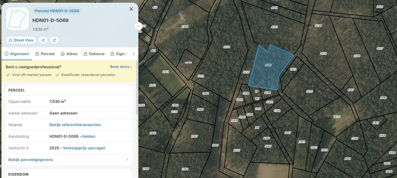The image size is (397, 178).
Task: Select parcel 5210 on the map
Action: point(246,72)
